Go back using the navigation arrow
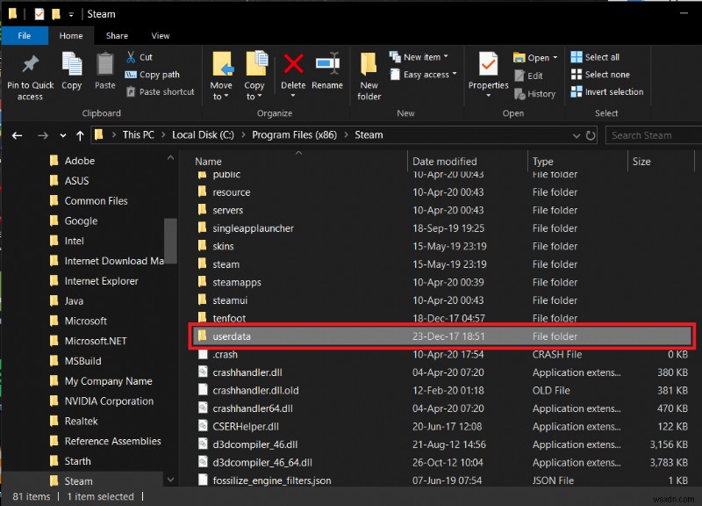 pos(18,134)
